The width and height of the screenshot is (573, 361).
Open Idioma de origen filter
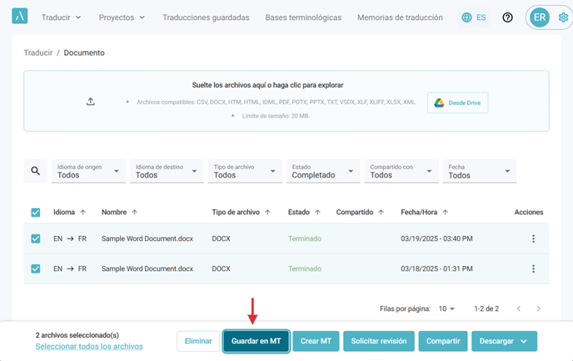pyautogui.click(x=88, y=171)
